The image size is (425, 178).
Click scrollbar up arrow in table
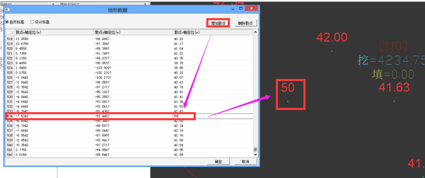pos(255,32)
